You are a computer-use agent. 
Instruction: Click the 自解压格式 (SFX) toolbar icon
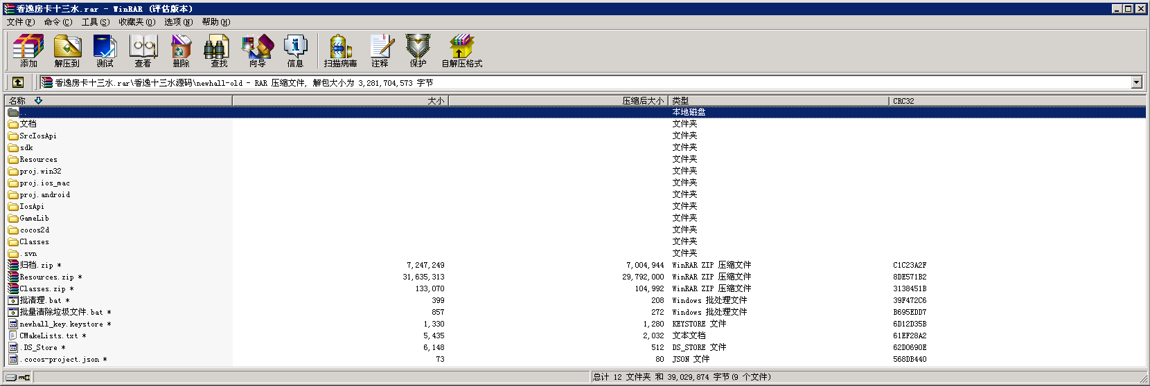(x=461, y=51)
